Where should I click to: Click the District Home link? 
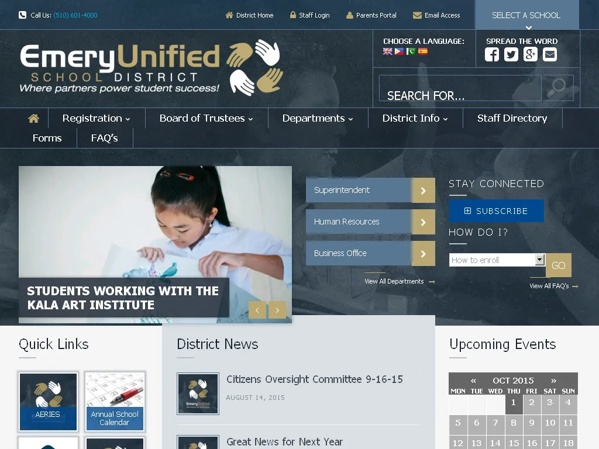(x=255, y=15)
